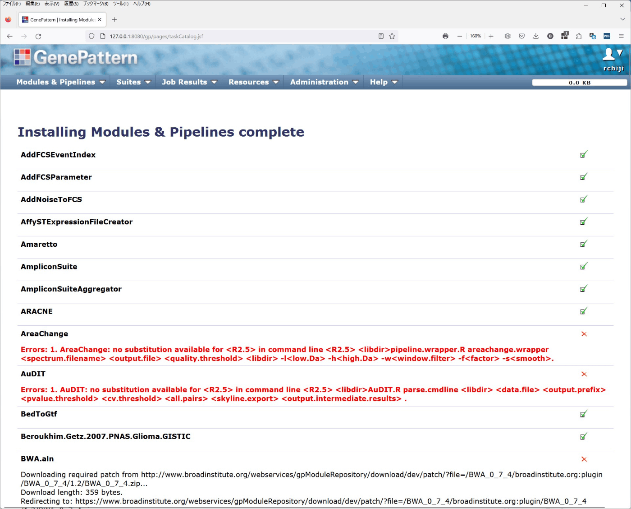Open the Administration menu
This screenshot has width=631, height=509.
[x=325, y=82]
